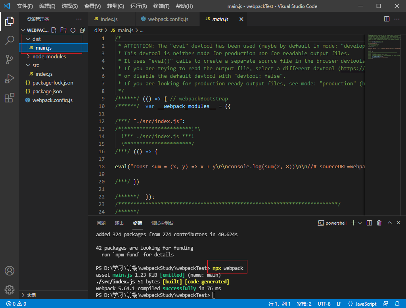Viewport: 406px width, 308px height.
Task: Switch to the webpack.config.js editor tab
Action: (x=168, y=19)
